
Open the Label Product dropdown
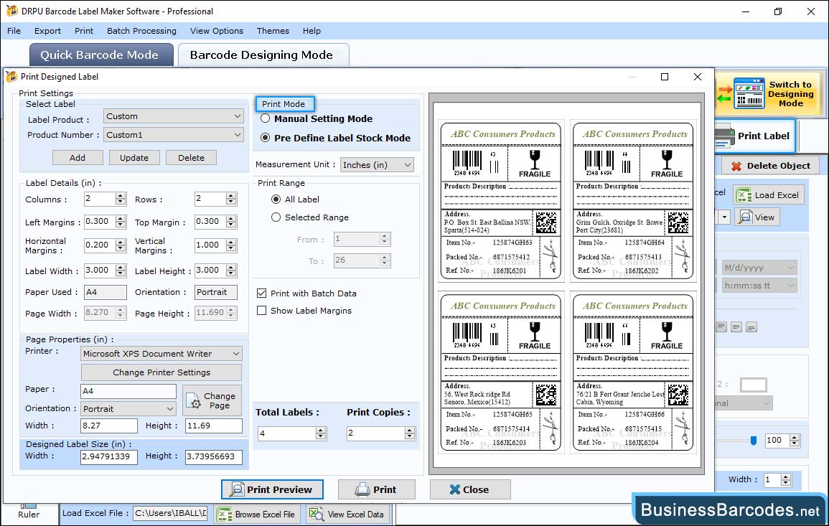(174, 116)
